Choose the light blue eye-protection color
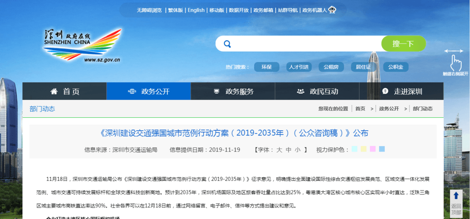Image resolution: width=470 pixels, height=219 pixels. [382, 149]
